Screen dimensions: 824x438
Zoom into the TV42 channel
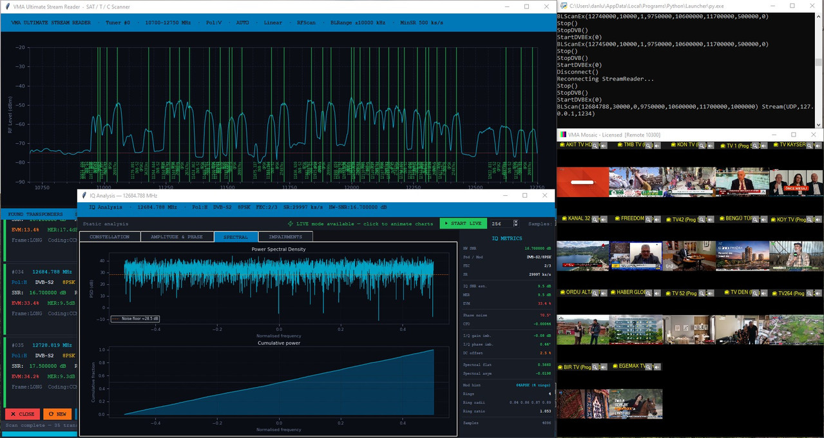point(702,220)
